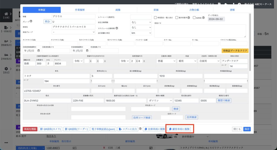Click the QR読取(カメラ) button
This screenshot has width=277, height=150.
(x=50, y=129)
